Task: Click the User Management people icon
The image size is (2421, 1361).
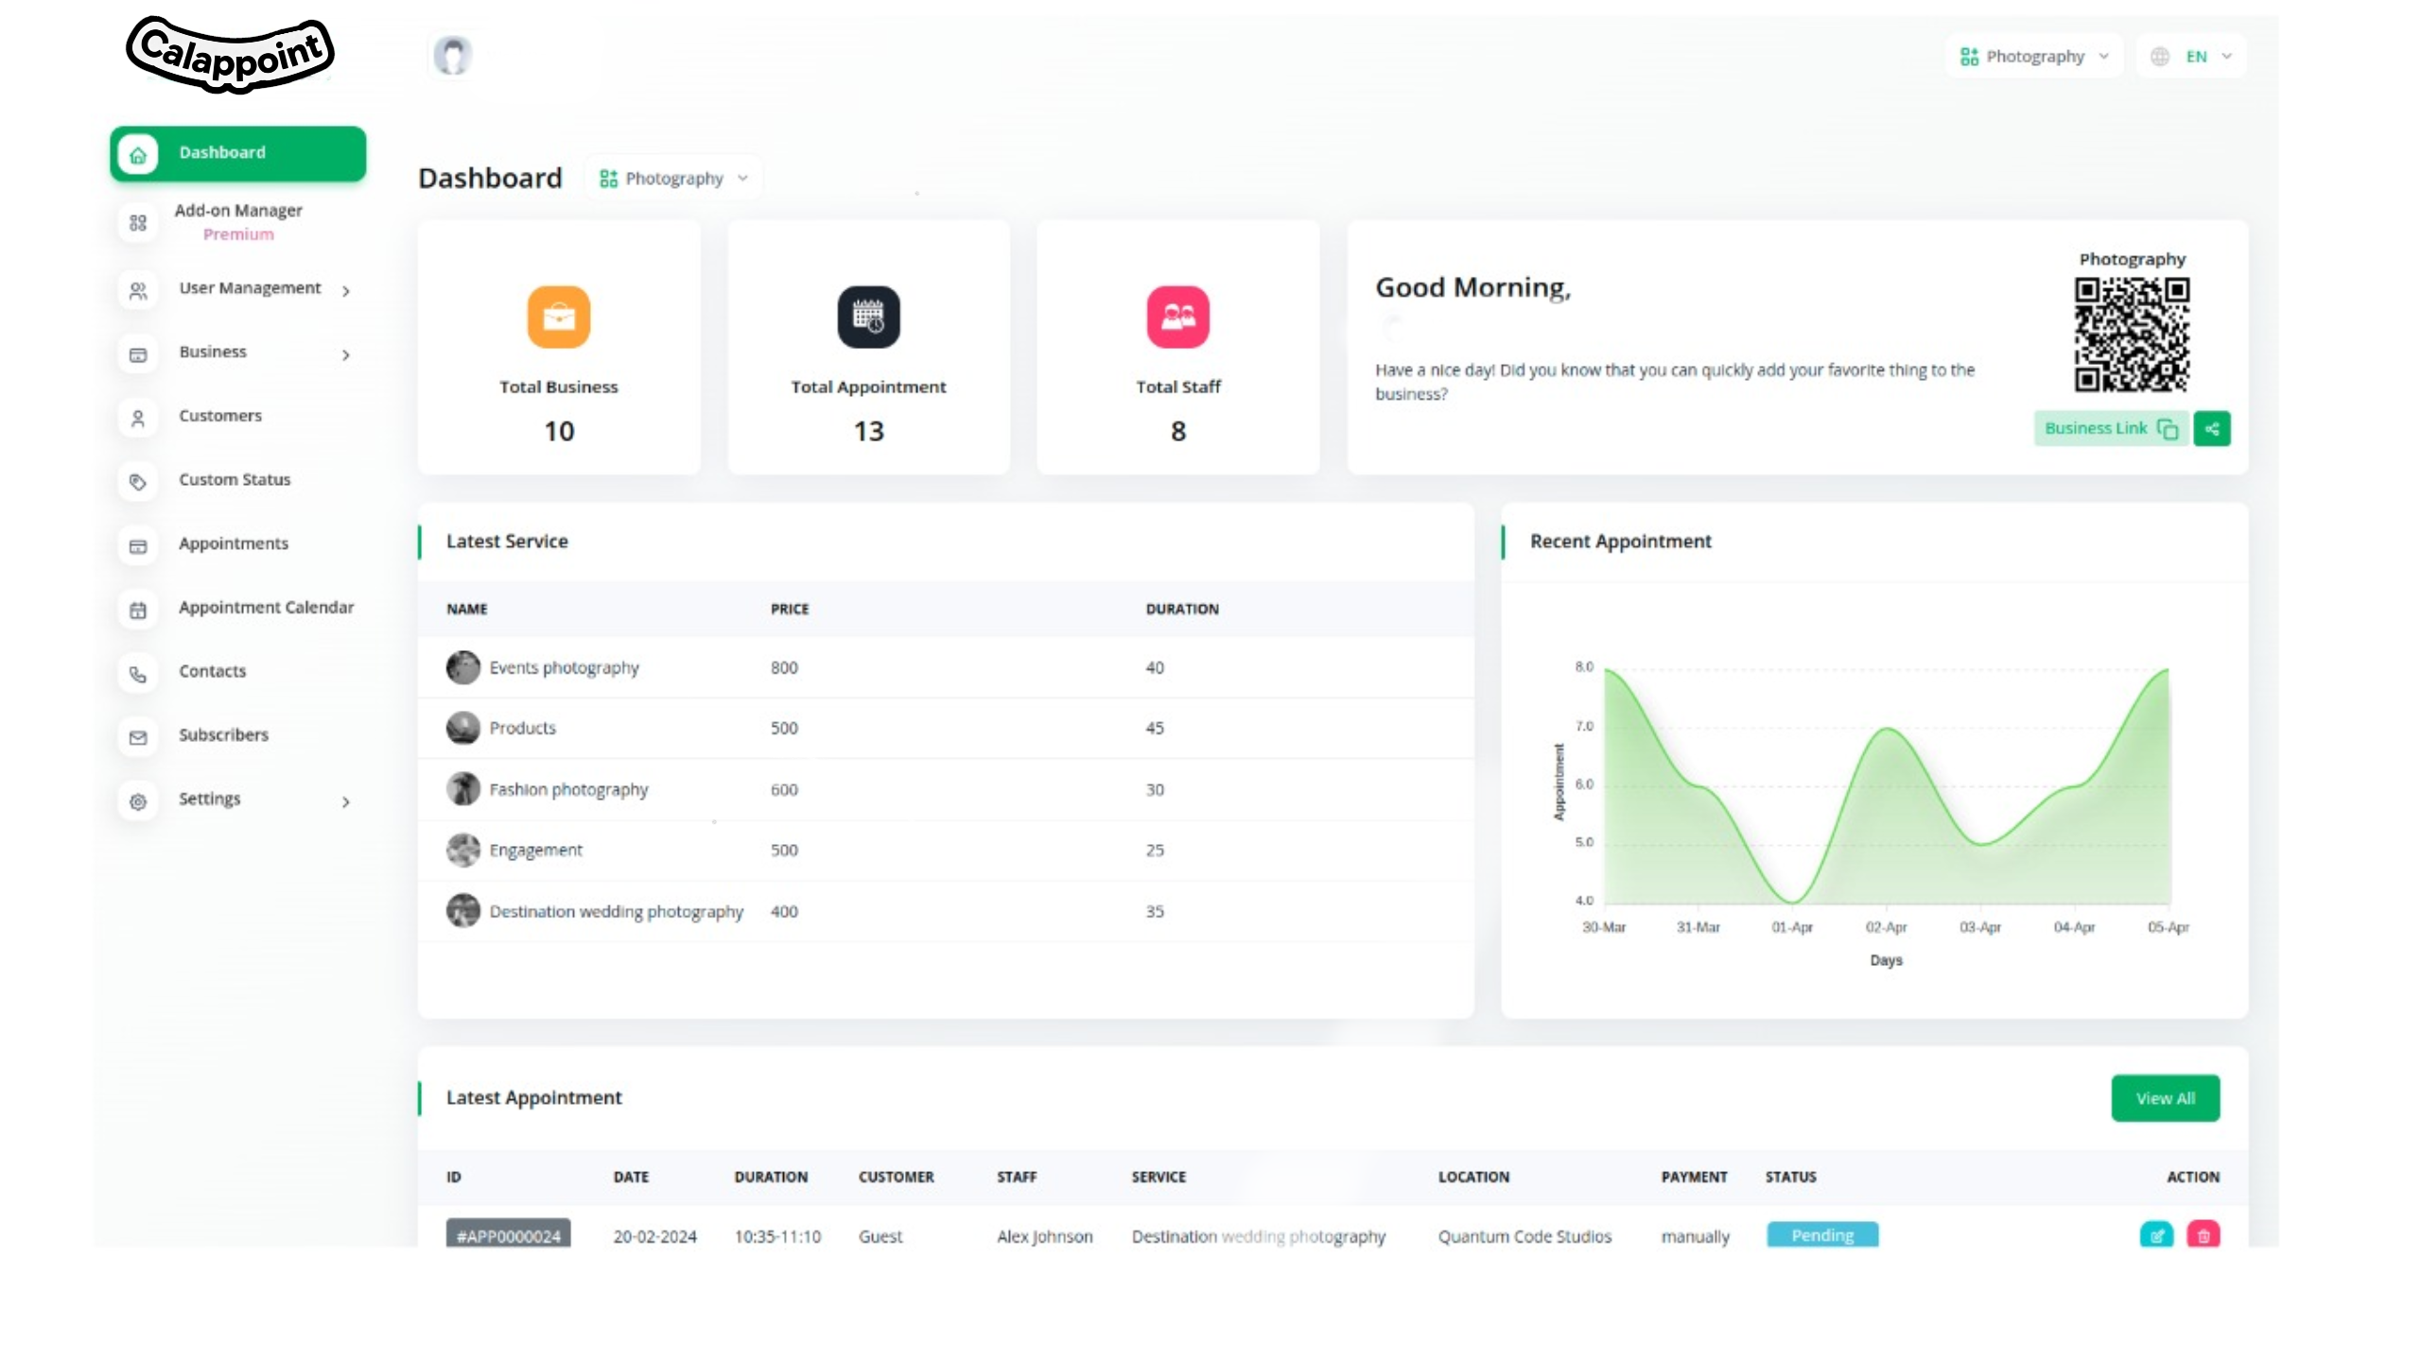Action: point(138,291)
